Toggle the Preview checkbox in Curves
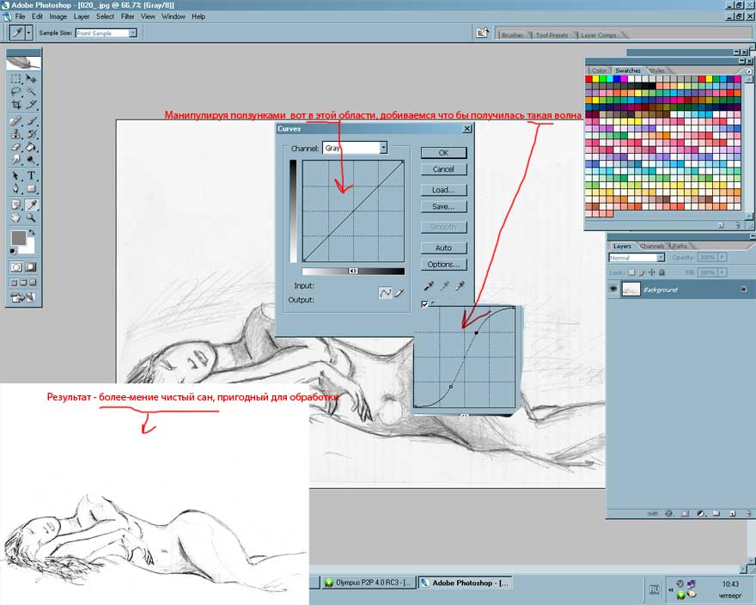The image size is (756, 605). (424, 304)
